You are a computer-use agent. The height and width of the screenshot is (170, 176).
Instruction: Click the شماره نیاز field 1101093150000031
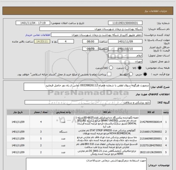click(x=125, y=23)
